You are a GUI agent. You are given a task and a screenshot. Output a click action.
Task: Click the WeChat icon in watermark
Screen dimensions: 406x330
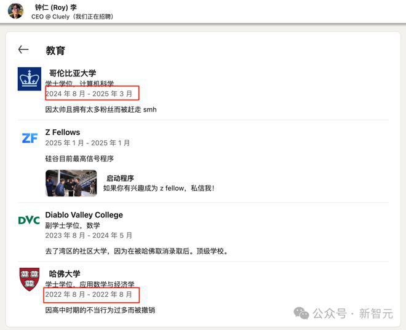[301, 313]
